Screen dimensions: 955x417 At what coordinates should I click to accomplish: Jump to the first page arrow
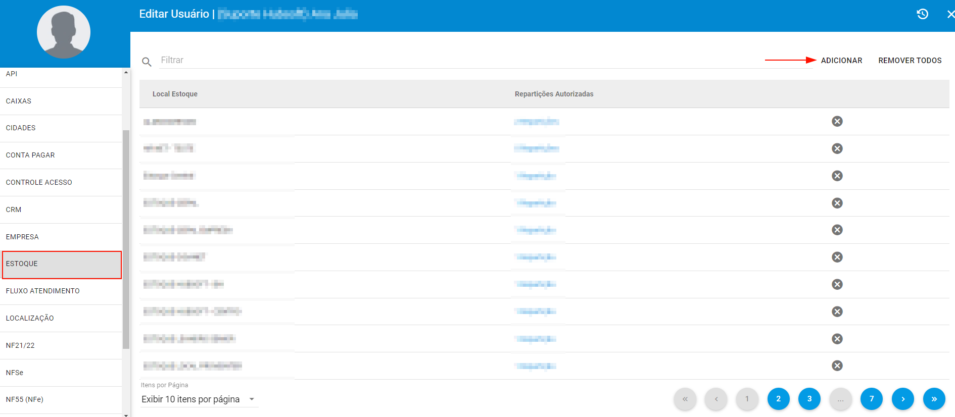point(685,399)
